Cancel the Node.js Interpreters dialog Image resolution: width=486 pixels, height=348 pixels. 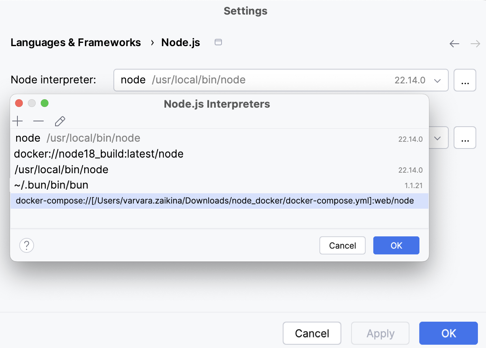tap(342, 245)
